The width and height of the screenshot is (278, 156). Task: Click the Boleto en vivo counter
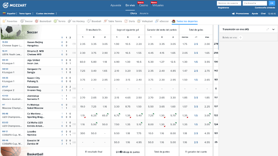tap(240, 37)
